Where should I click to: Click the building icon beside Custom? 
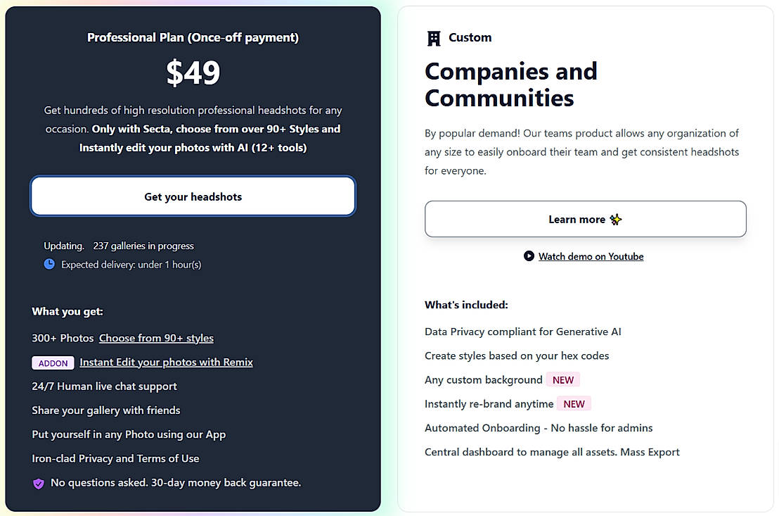pos(434,38)
